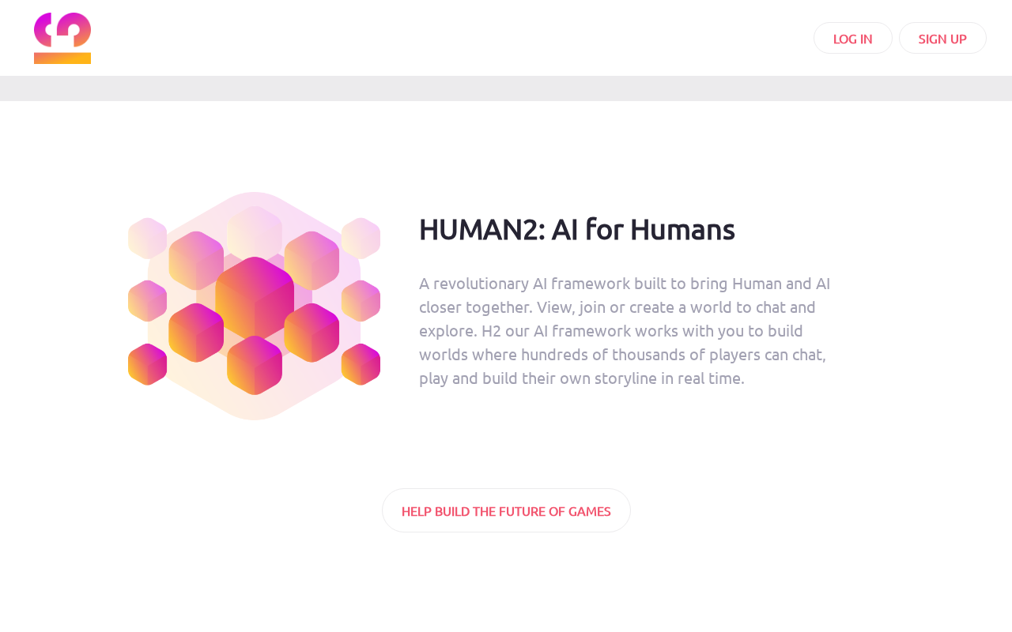The width and height of the screenshot is (1012, 632).
Task: Click the "HUMAN2: AI for Humans" heading
Action: click(576, 229)
